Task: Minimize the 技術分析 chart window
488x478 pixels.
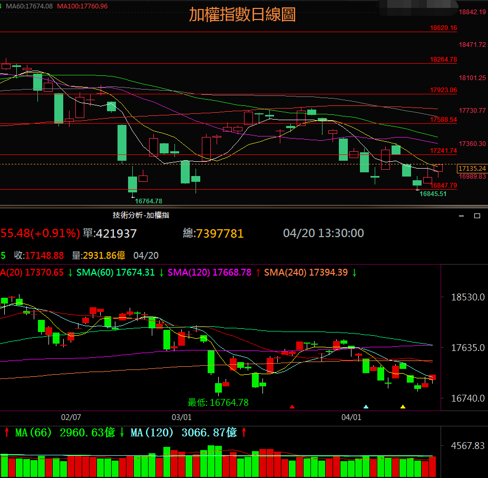Action: pyautogui.click(x=462, y=216)
